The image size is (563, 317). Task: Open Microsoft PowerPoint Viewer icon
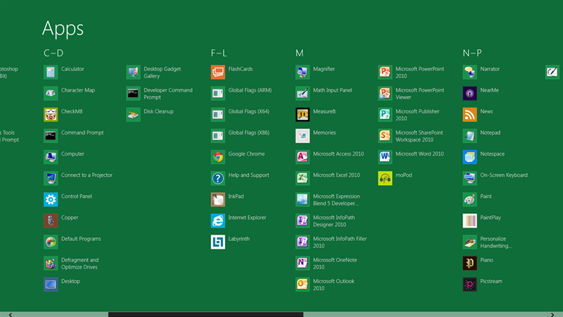[x=385, y=94]
